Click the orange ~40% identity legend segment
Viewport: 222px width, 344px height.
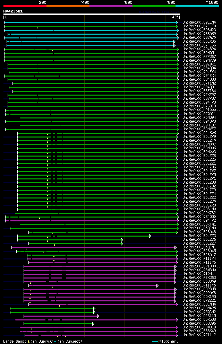[x=68, y=6]
